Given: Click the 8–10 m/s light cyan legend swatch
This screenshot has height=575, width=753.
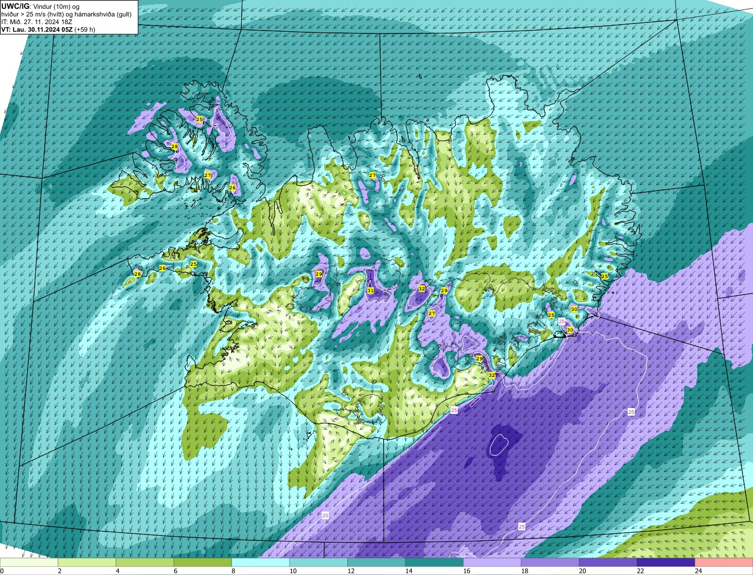Looking at the screenshot, I should point(261,562).
